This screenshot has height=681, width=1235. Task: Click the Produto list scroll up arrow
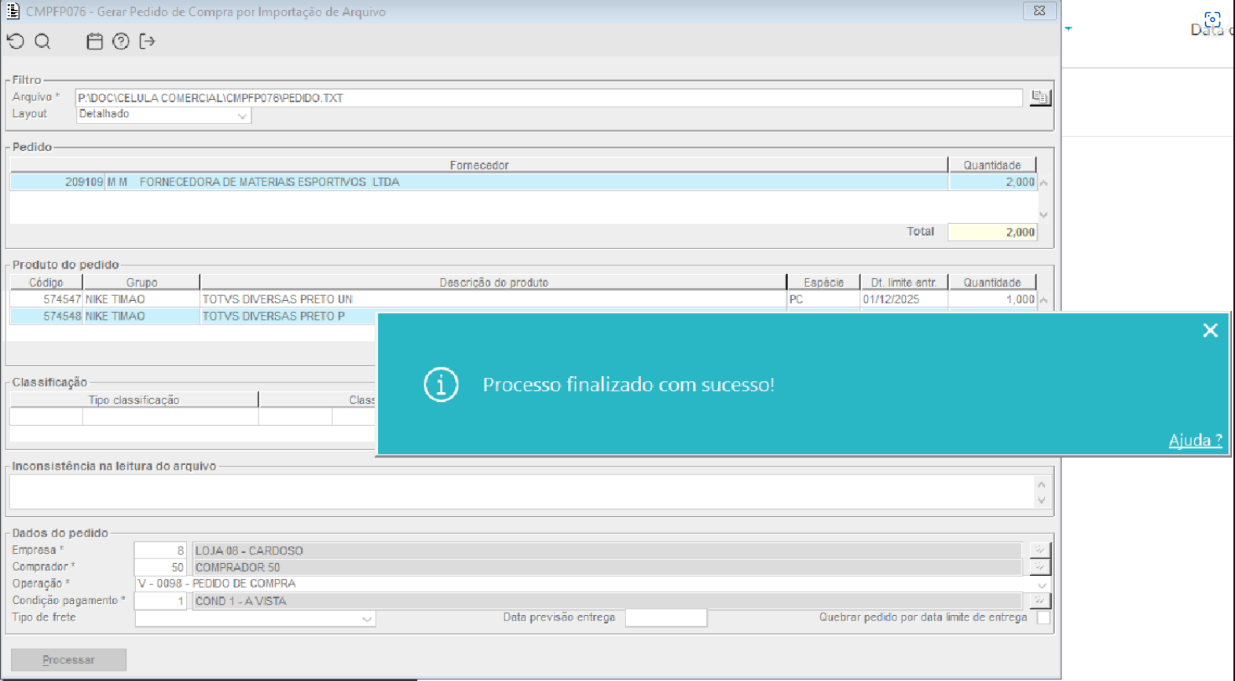point(1043,300)
